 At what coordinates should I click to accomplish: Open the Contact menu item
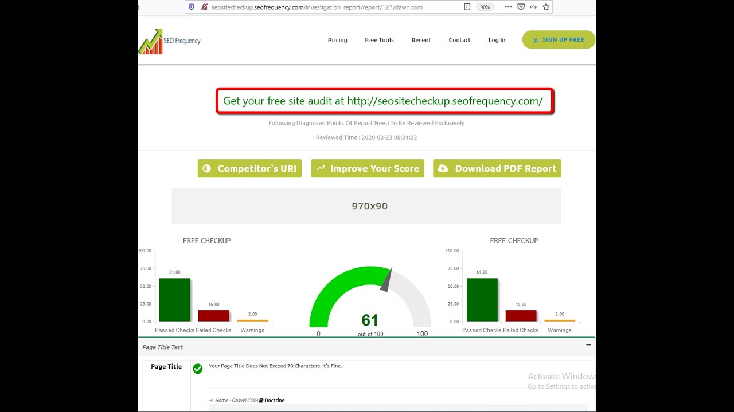[x=460, y=40]
